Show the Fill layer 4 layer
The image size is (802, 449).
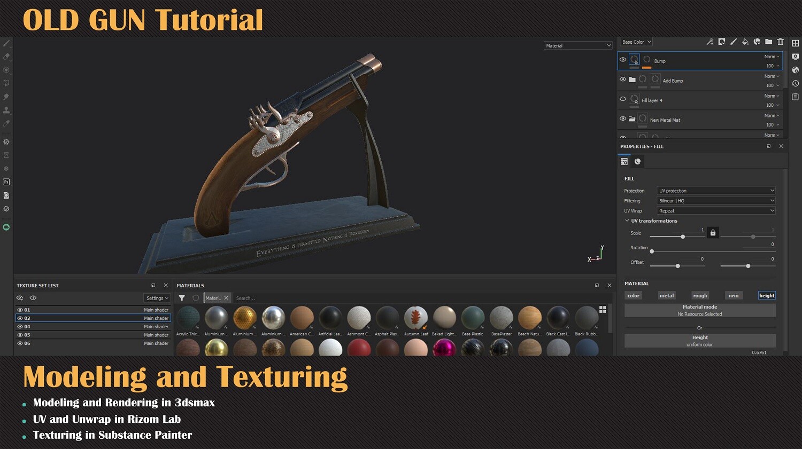(x=623, y=99)
